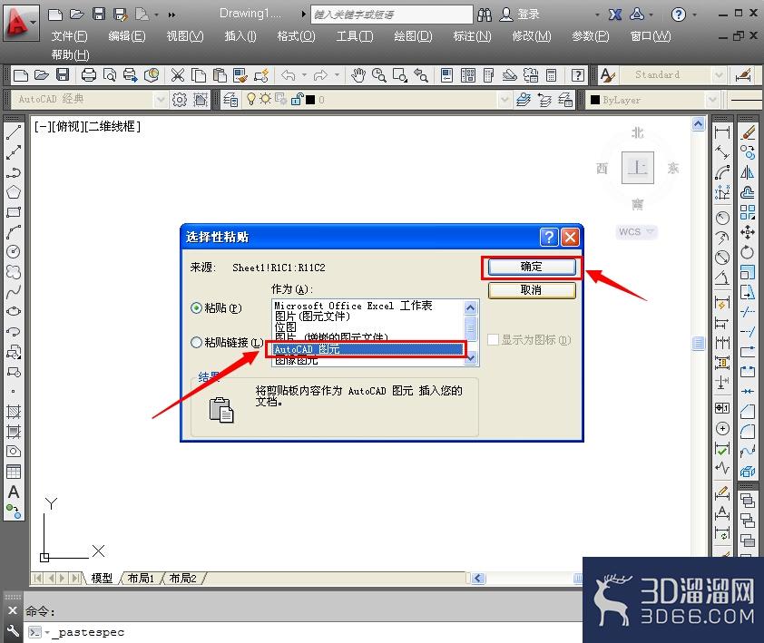This screenshot has height=643, width=764.
Task: Click the 登录 sign-in button
Action: tap(521, 15)
